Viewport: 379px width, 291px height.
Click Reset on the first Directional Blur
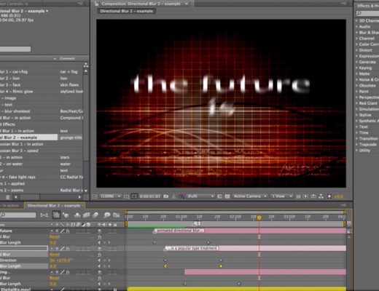(x=55, y=236)
